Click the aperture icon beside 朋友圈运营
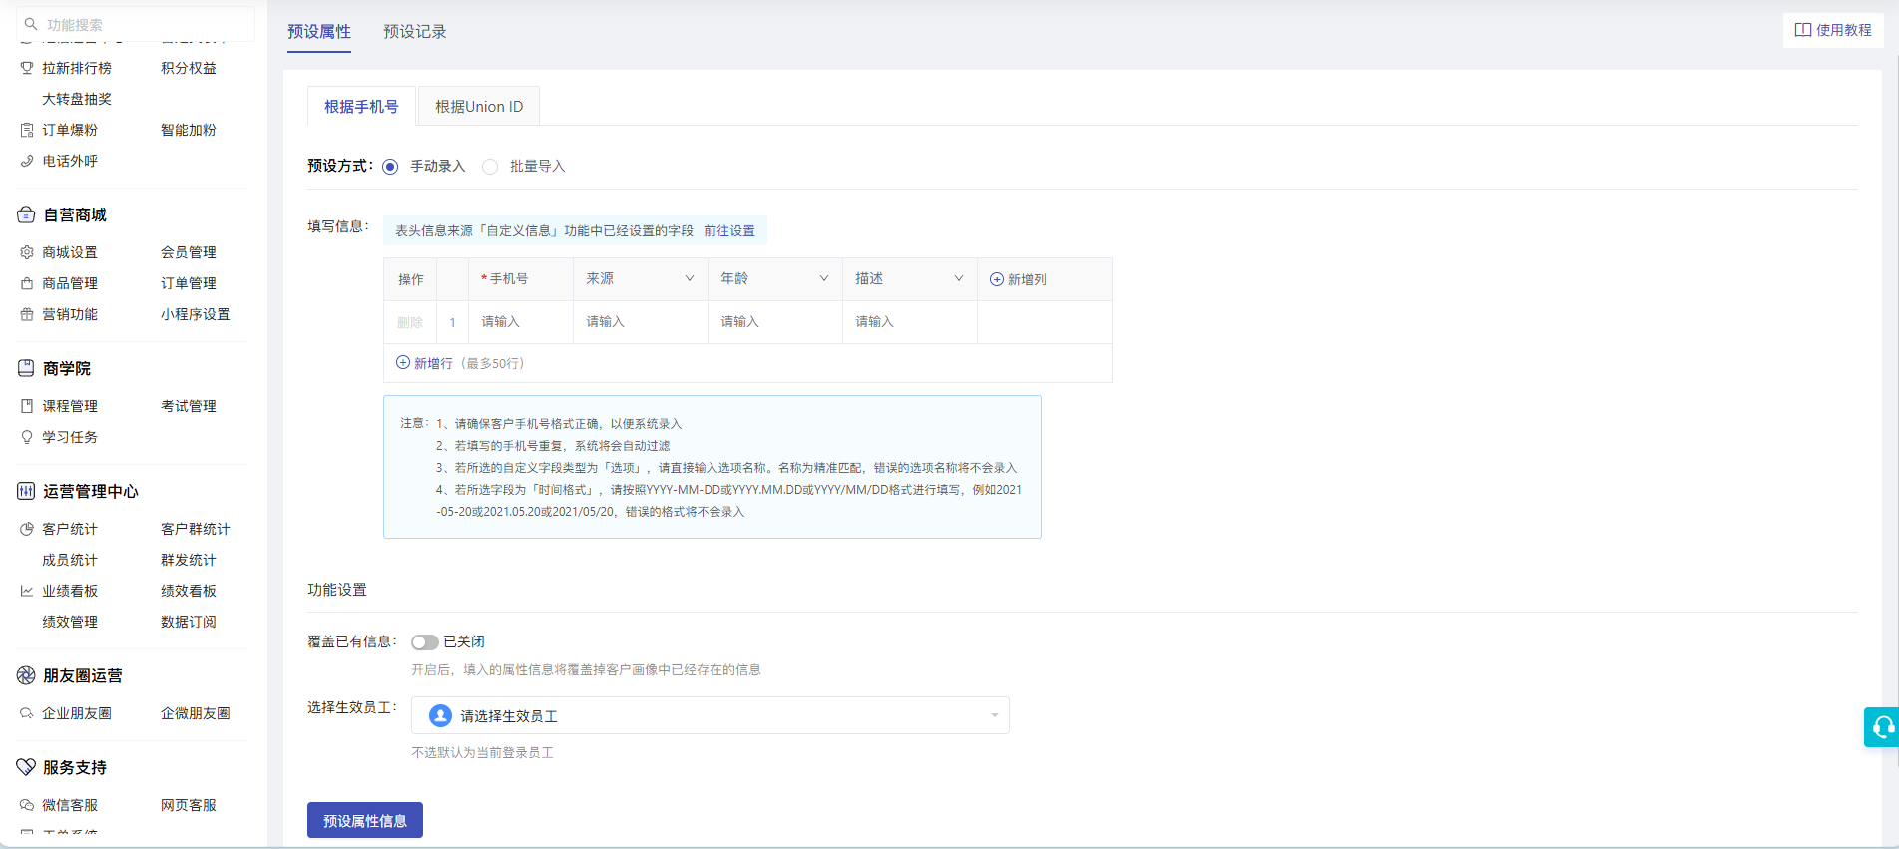1899x849 pixels. (26, 675)
